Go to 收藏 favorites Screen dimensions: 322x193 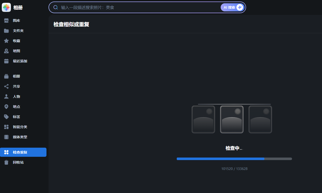click(23, 41)
